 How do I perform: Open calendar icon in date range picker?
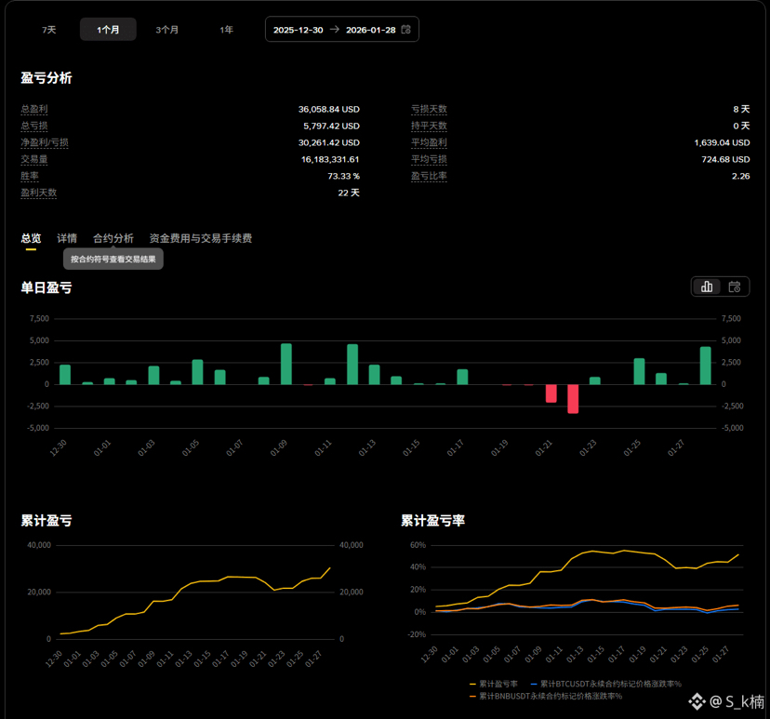tap(405, 30)
